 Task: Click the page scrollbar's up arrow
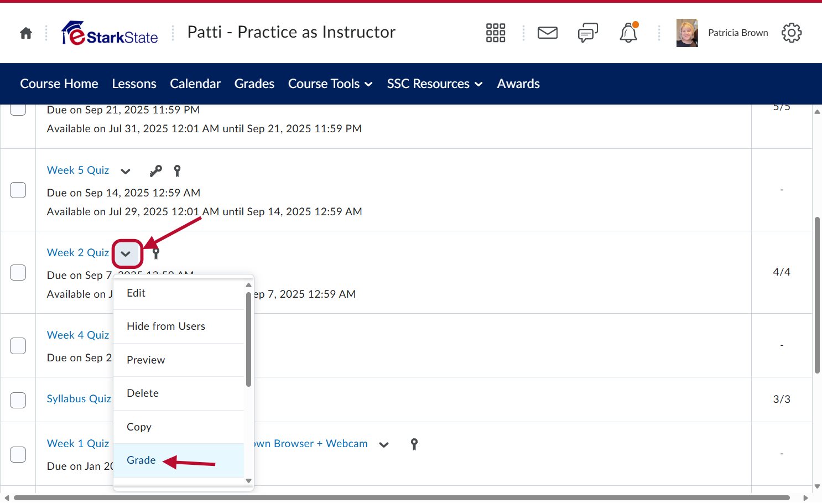[x=817, y=112]
